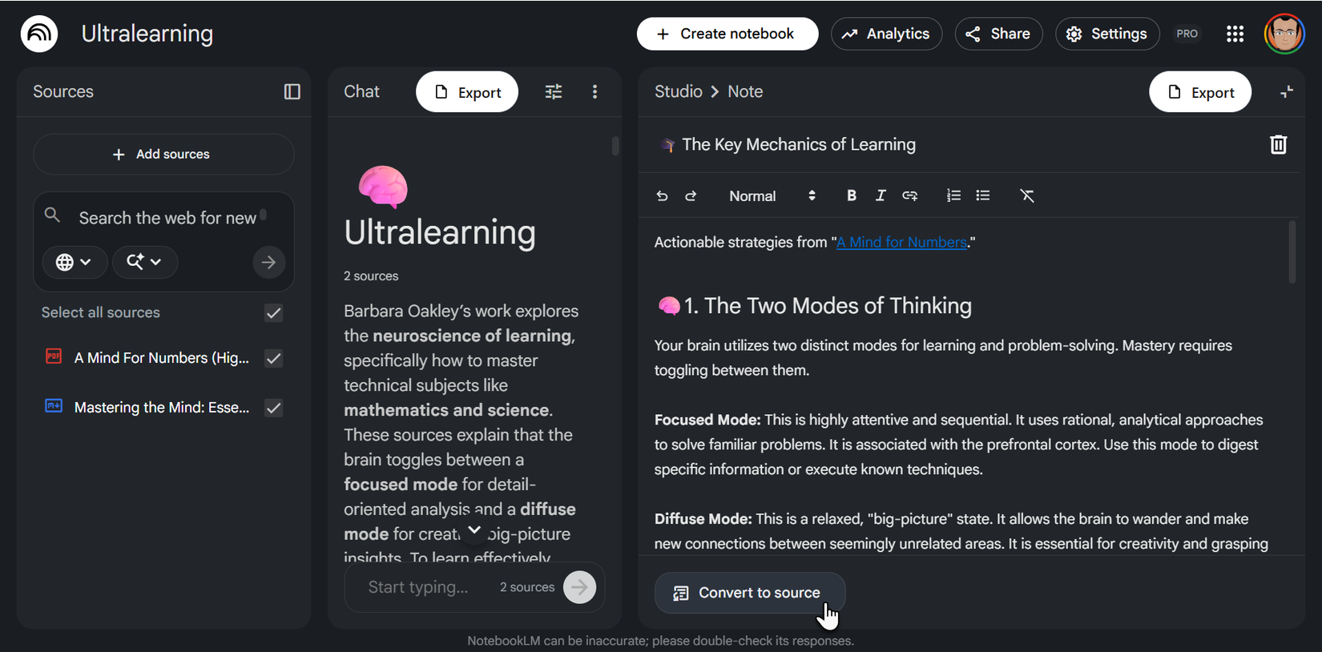Apply numbered list formatting
The image size is (1322, 652).
pyautogui.click(x=953, y=195)
